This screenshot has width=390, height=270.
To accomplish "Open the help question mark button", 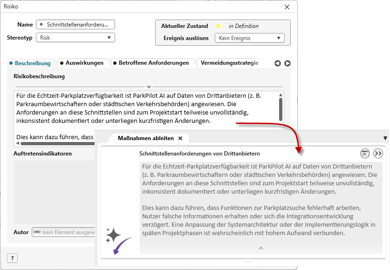I will (12, 258).
